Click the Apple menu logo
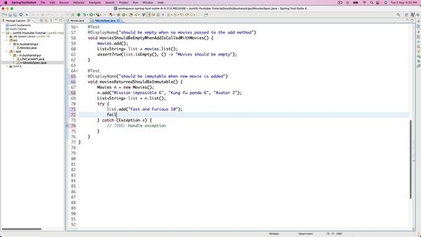 6,3
